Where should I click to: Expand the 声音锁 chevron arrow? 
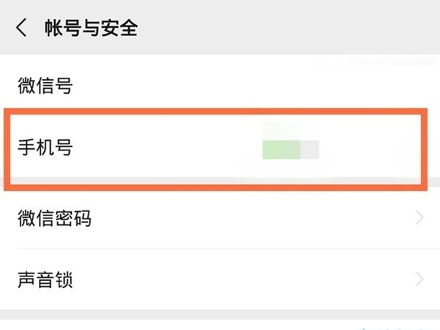point(420,279)
